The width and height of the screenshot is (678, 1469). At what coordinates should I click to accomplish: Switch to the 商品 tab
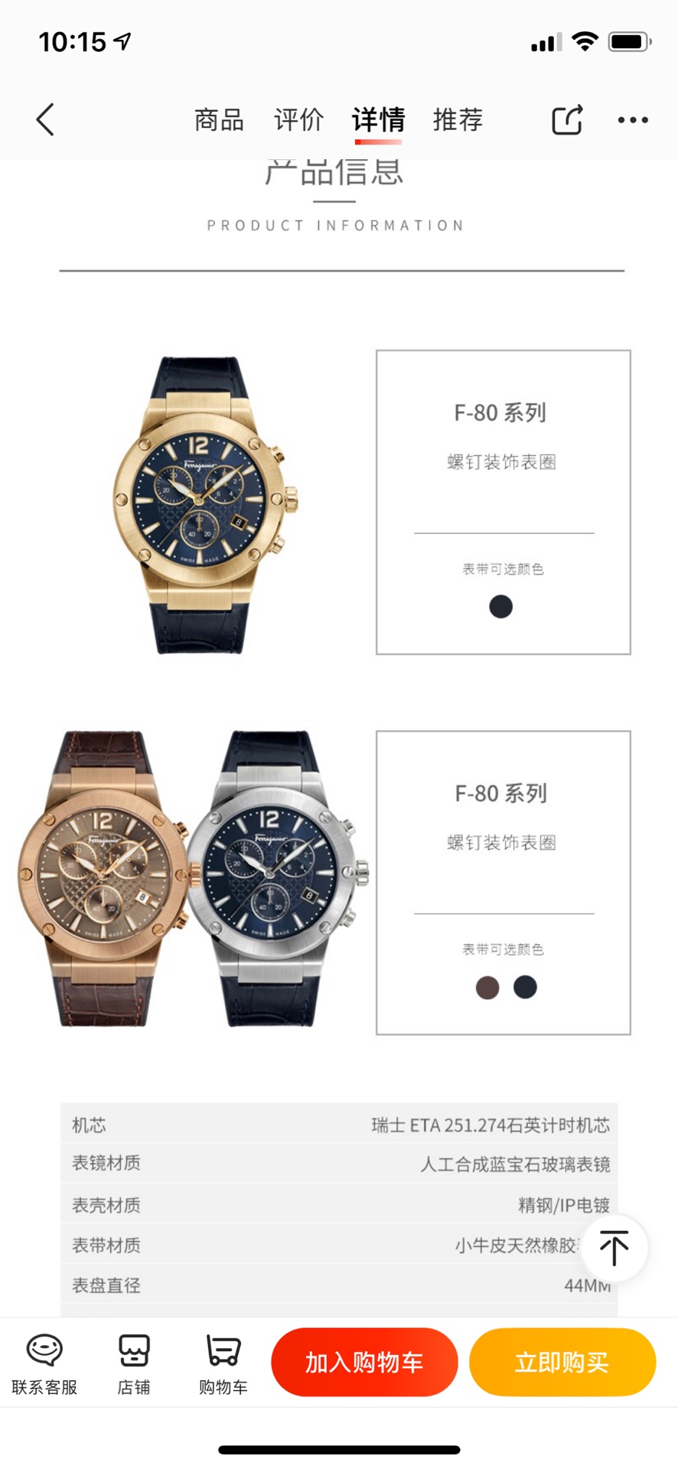coord(219,120)
